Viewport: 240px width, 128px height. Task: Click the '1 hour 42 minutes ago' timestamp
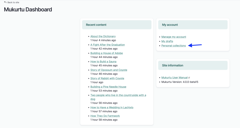(x=104, y=49)
